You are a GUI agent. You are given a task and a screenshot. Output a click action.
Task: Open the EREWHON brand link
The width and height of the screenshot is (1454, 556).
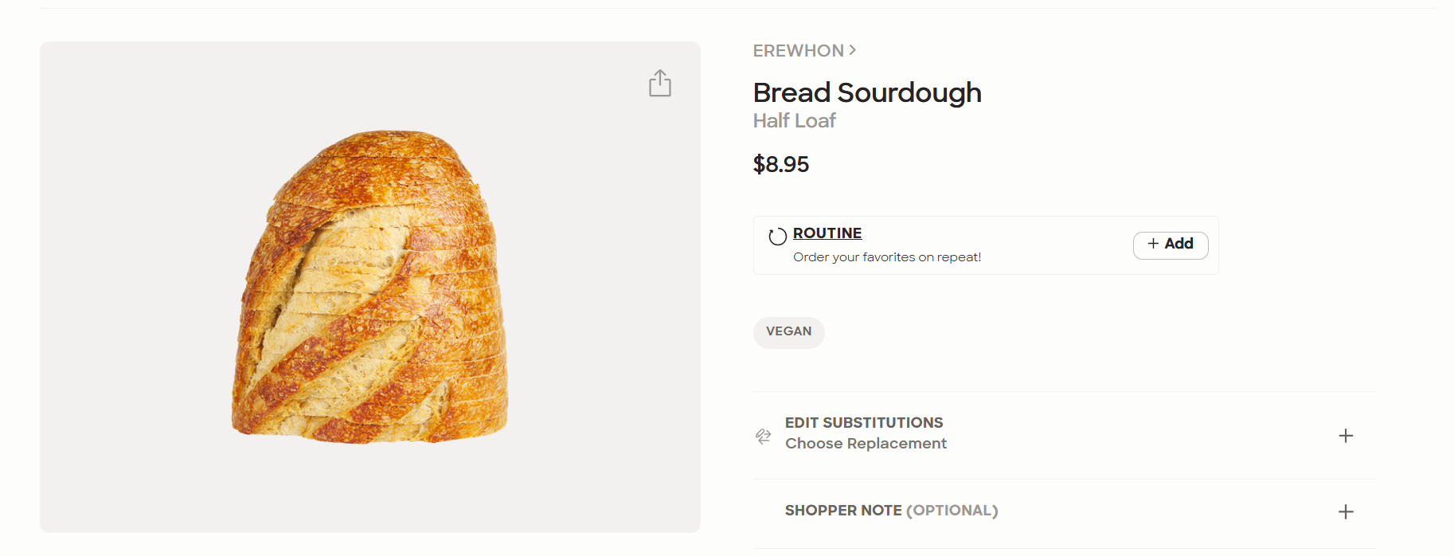click(798, 50)
